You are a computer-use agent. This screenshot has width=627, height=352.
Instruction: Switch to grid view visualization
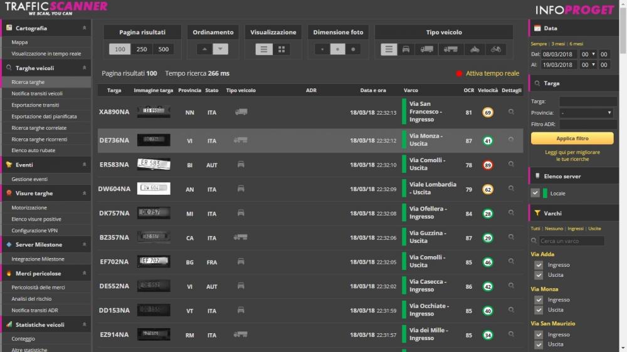pos(281,49)
